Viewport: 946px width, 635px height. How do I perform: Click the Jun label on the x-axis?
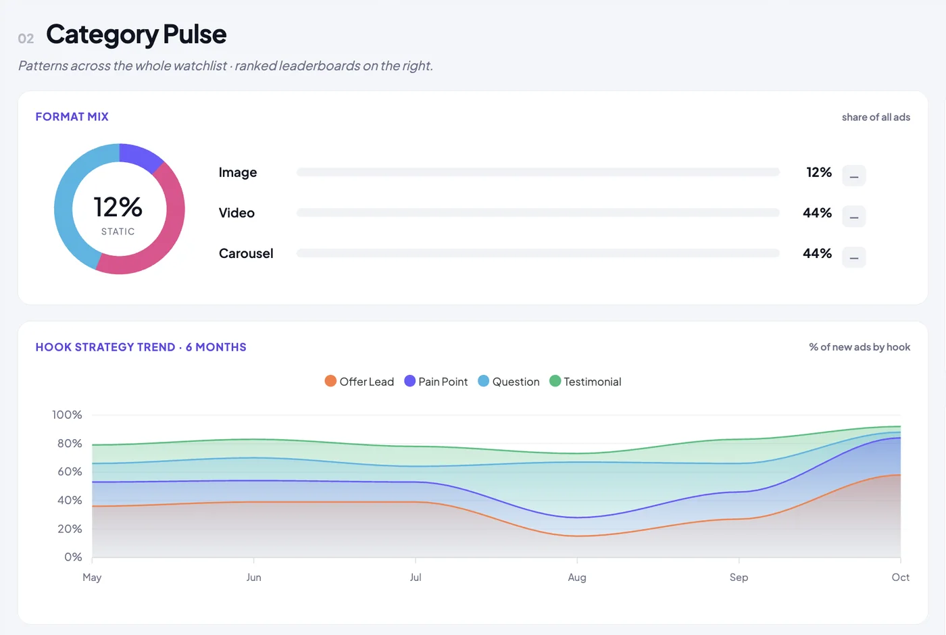pyautogui.click(x=253, y=578)
